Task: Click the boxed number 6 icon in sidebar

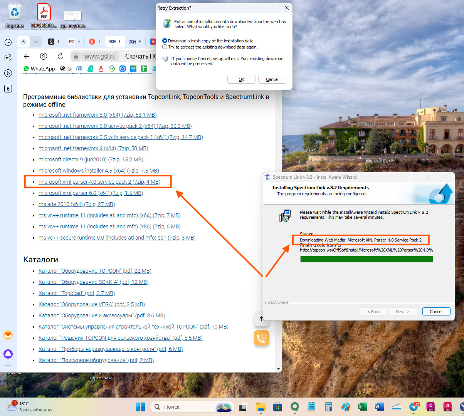Action: coord(8,89)
